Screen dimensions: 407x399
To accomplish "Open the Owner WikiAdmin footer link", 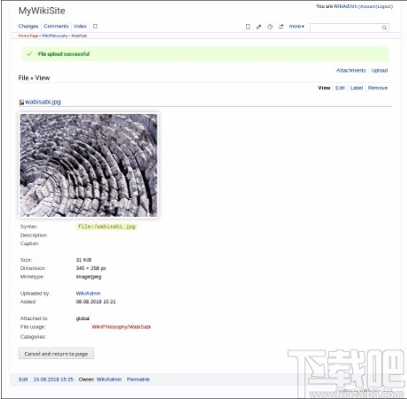I will pyautogui.click(x=109, y=380).
